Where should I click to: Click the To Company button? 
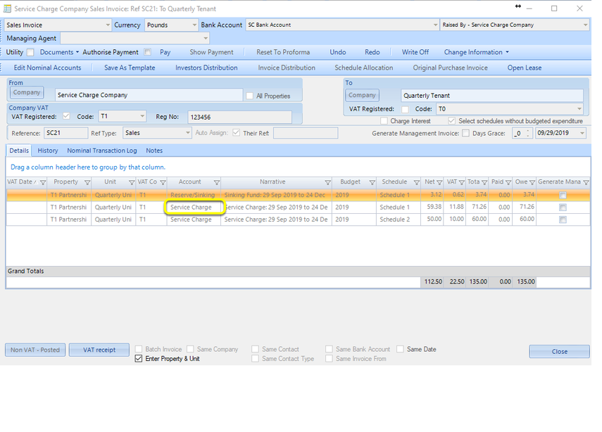[362, 95]
